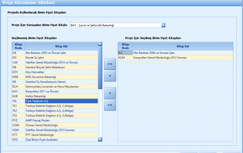Choose İstanbul Büyük Şehir Belediyesi in list
This screenshot has height=153, width=243.
[x=61, y=67]
